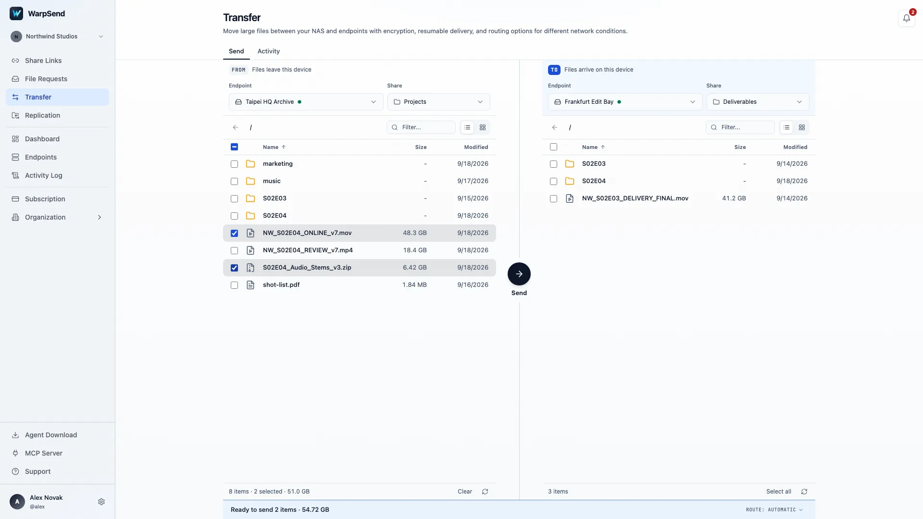Go to the Dashboard page

(57, 139)
